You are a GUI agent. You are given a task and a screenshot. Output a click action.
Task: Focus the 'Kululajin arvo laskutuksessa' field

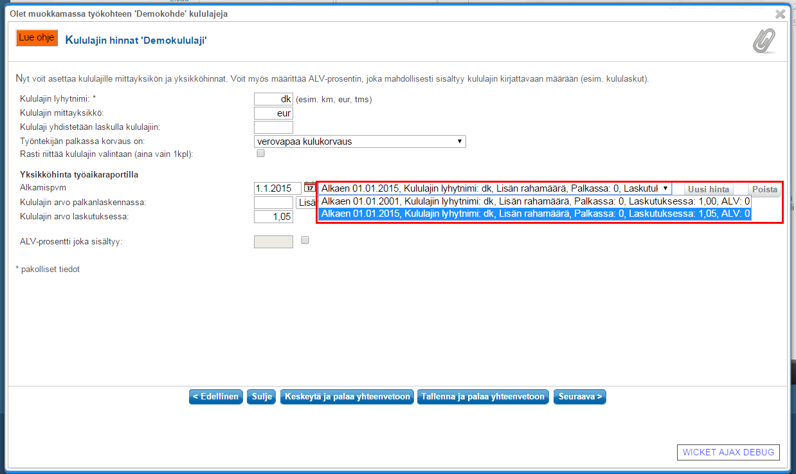(273, 217)
